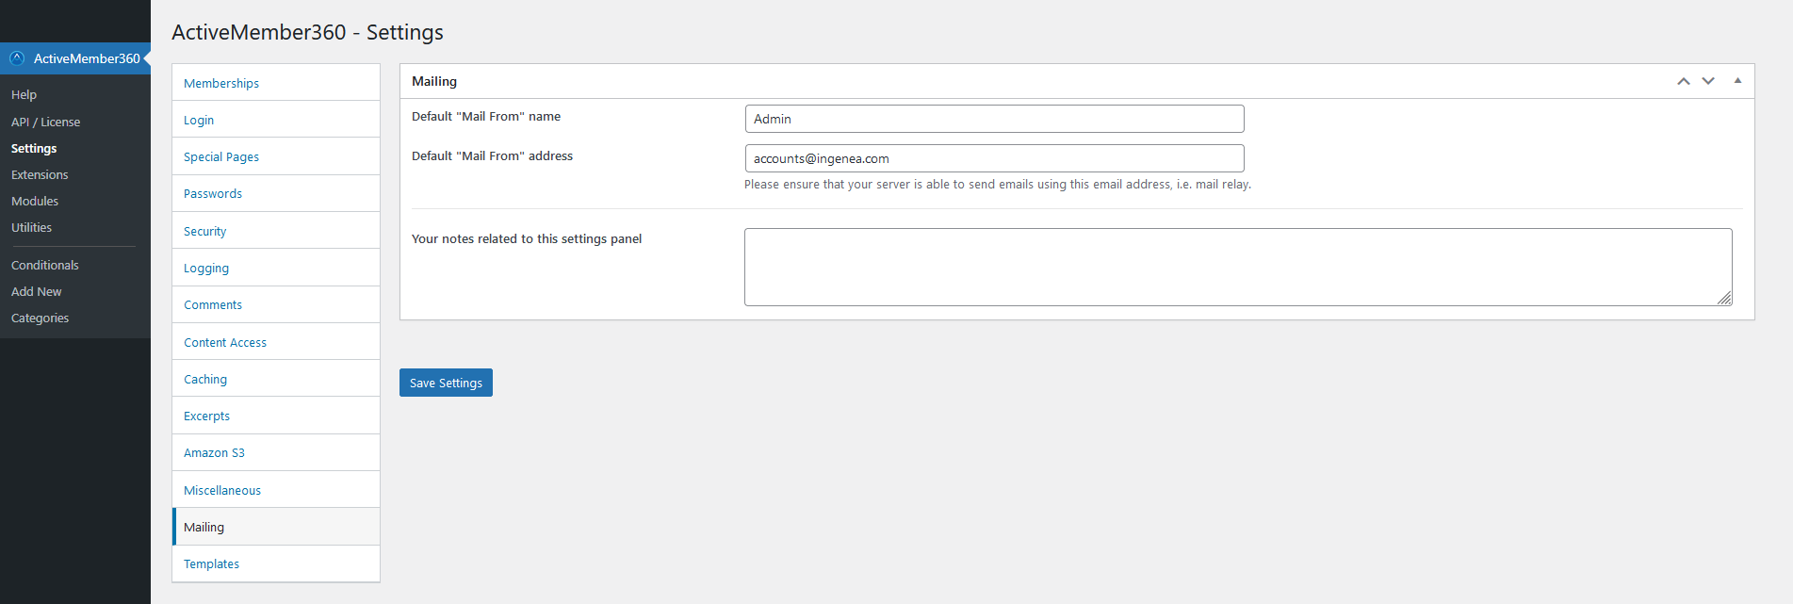Focus the Default Mail From name field
This screenshot has width=1793, height=604.
994,119
